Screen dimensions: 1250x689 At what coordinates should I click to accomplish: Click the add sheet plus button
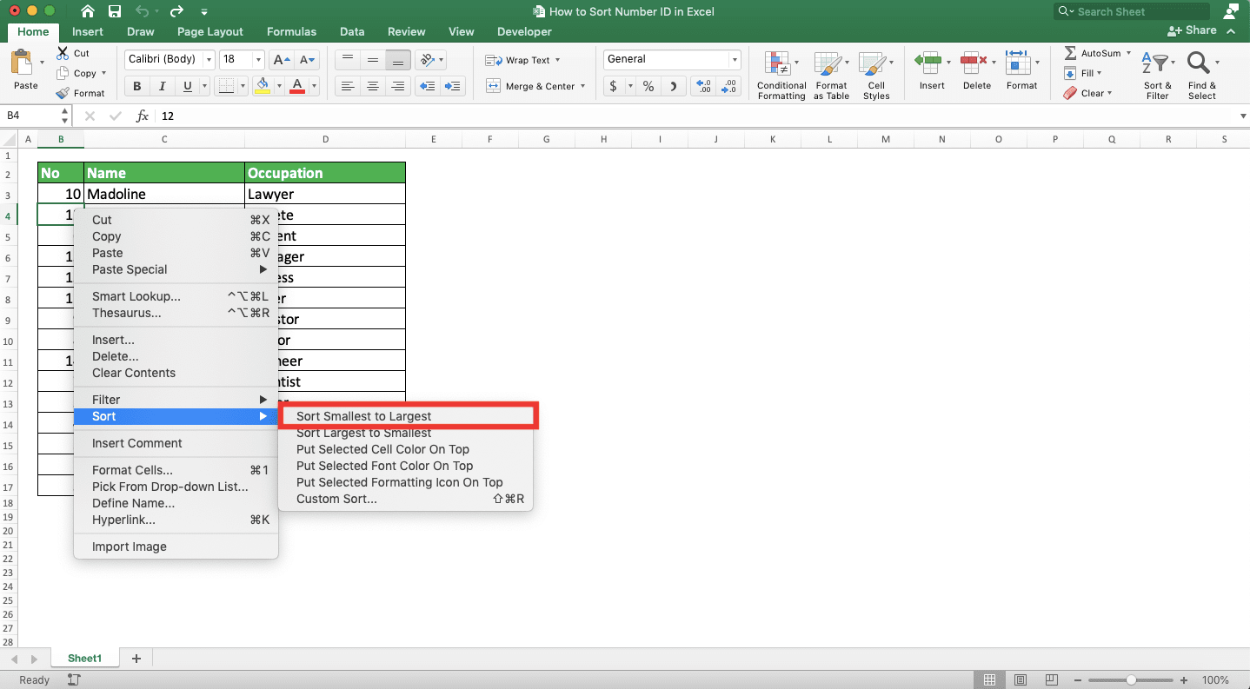[136, 659]
